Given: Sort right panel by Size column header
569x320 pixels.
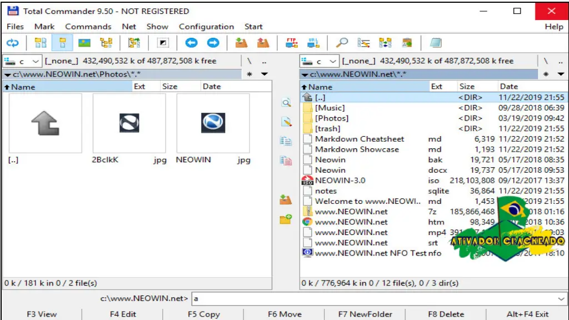Looking at the screenshot, I should point(477,86).
